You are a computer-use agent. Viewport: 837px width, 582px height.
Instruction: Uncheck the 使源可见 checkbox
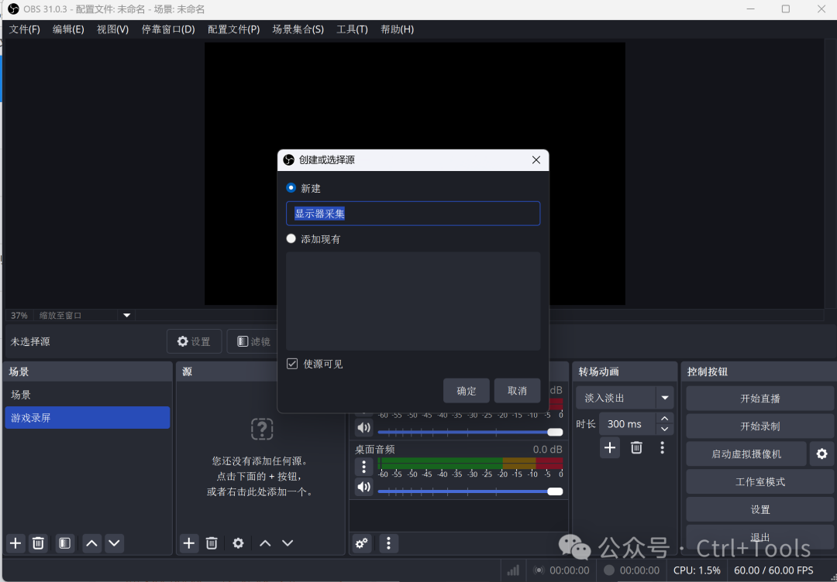(x=292, y=364)
